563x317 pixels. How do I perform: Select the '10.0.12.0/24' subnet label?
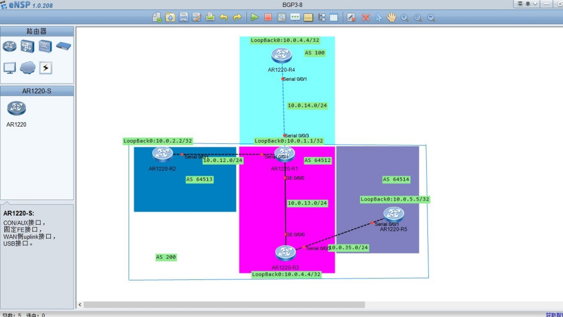(223, 160)
